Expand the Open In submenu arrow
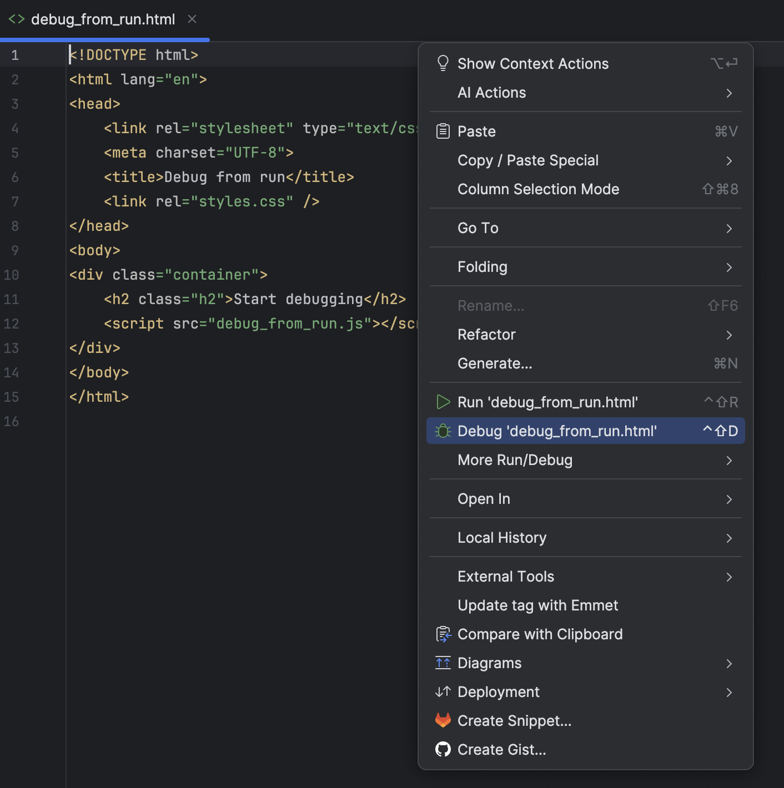The image size is (784, 788). point(729,499)
